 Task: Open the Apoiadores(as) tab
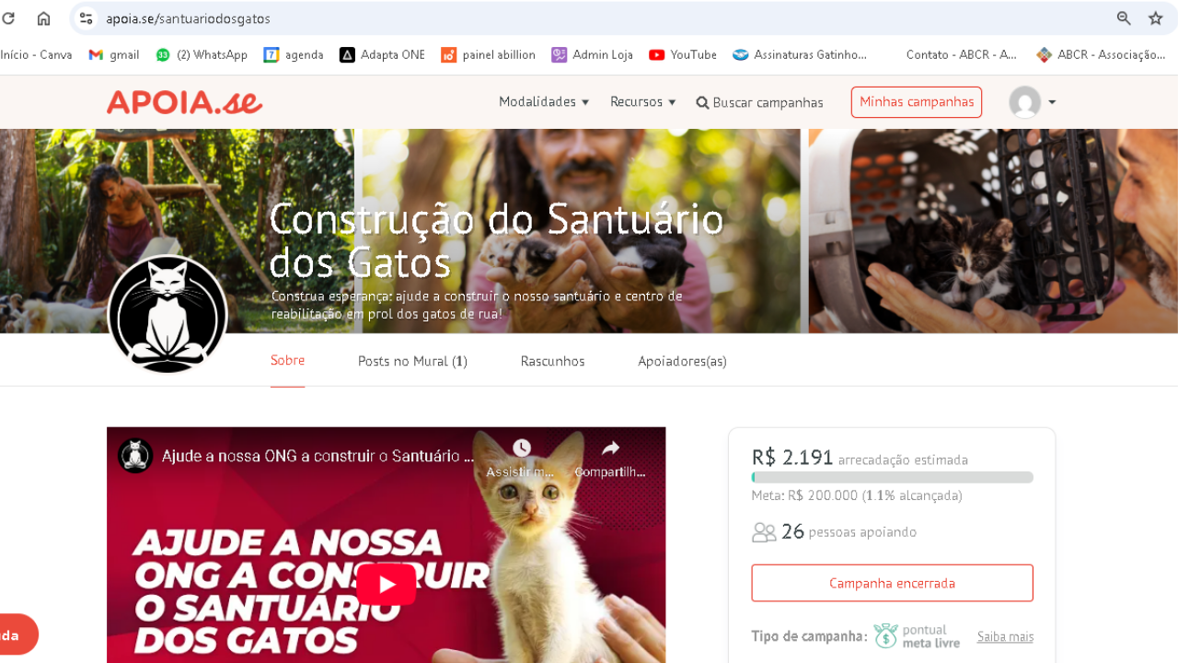tap(682, 361)
